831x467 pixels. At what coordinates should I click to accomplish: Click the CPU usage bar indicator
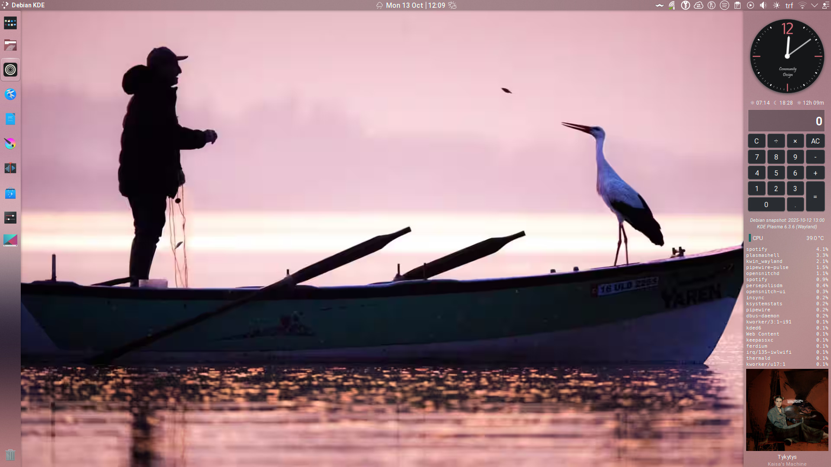point(750,238)
